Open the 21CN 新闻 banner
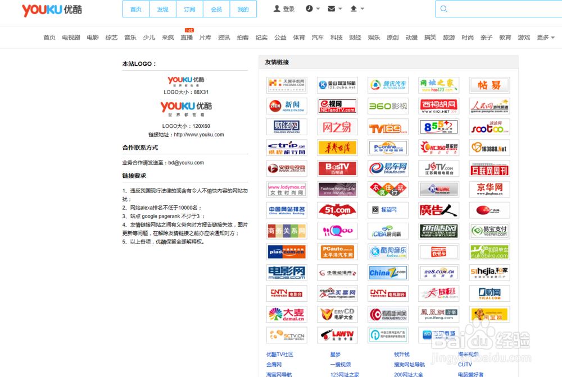 pyautogui.click(x=287, y=106)
